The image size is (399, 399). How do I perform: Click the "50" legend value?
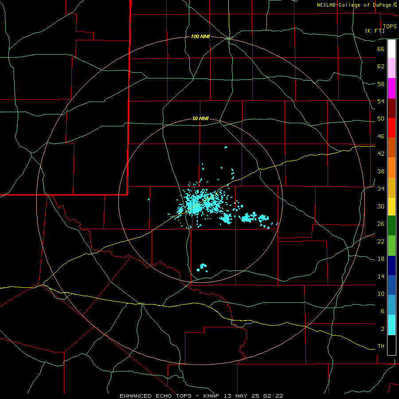[381, 119]
